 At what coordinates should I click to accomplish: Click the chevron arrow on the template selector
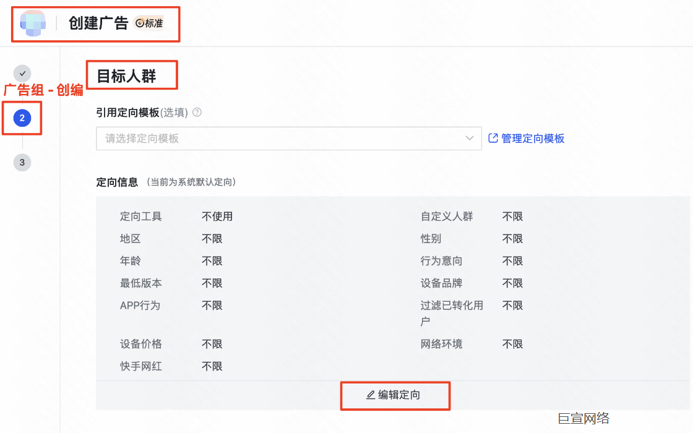click(469, 139)
